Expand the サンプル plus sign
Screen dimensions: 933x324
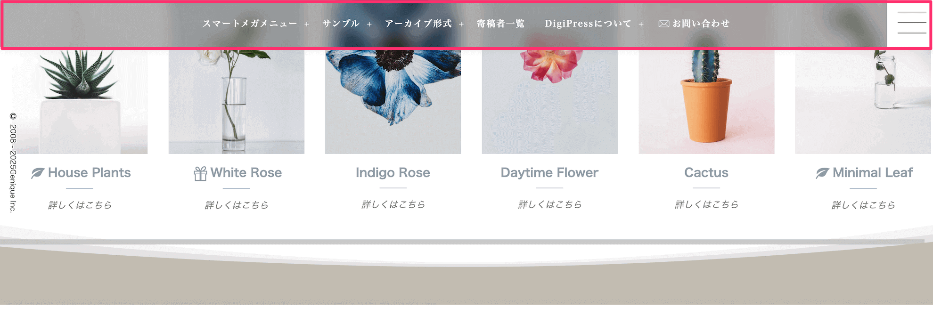369,24
